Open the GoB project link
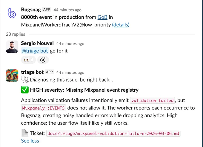The height and width of the screenshot is (147, 203). pos(102,17)
